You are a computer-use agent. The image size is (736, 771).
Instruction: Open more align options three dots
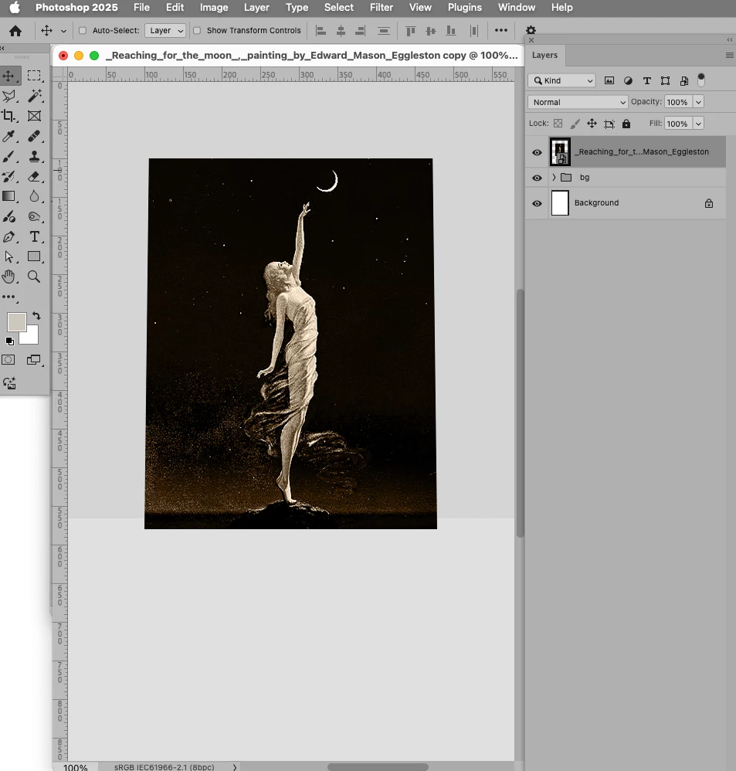(x=501, y=30)
